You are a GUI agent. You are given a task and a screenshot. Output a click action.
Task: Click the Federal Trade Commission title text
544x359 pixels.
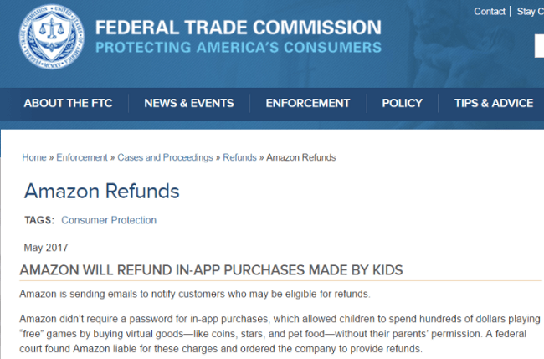pos(239,28)
